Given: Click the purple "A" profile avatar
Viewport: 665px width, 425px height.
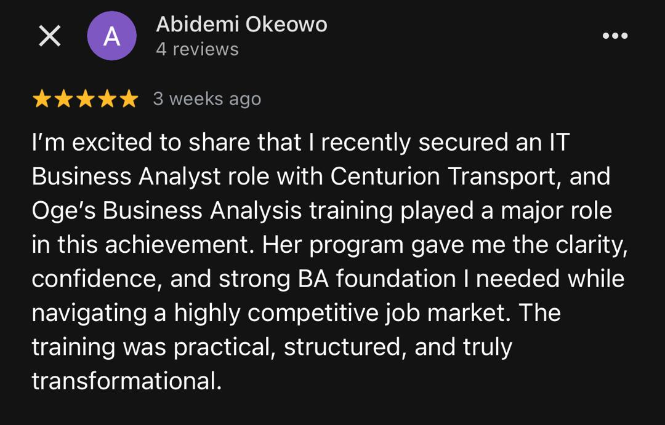Looking at the screenshot, I should click(111, 36).
